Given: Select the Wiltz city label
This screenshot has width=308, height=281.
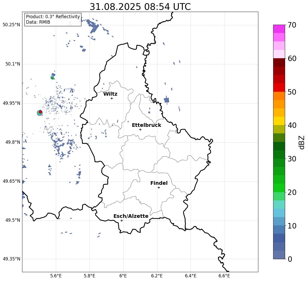Looking at the screenshot, I should pos(110,94).
